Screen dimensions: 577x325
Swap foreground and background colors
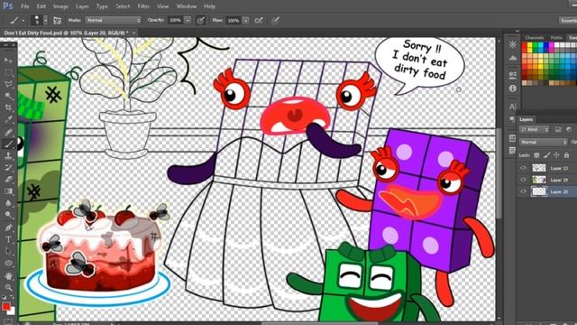coord(12,297)
